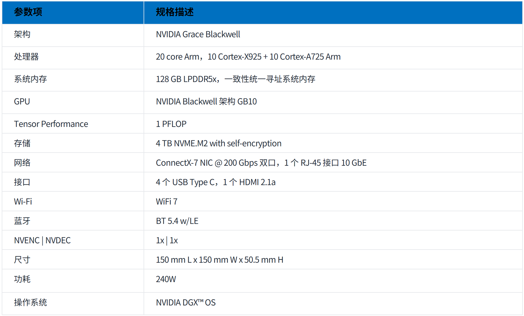Click the 1 PFLOP value
This screenshot has height=316, width=524.
pyautogui.click(x=171, y=124)
